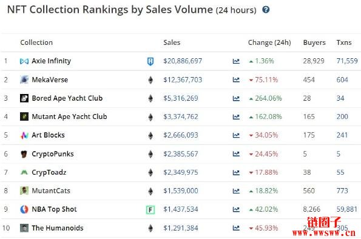
Task: Sort table by Buyers column header
Action: pos(314,42)
